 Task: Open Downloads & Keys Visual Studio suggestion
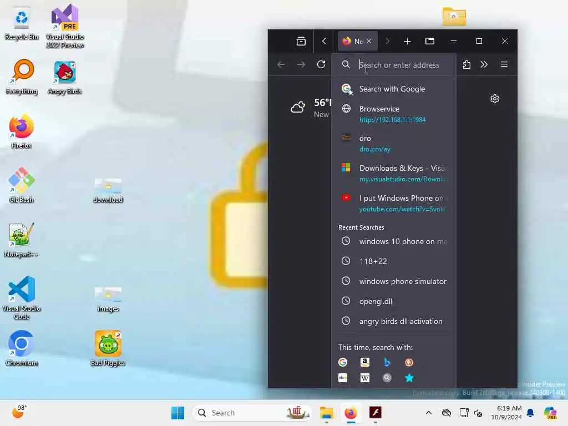[393, 174]
